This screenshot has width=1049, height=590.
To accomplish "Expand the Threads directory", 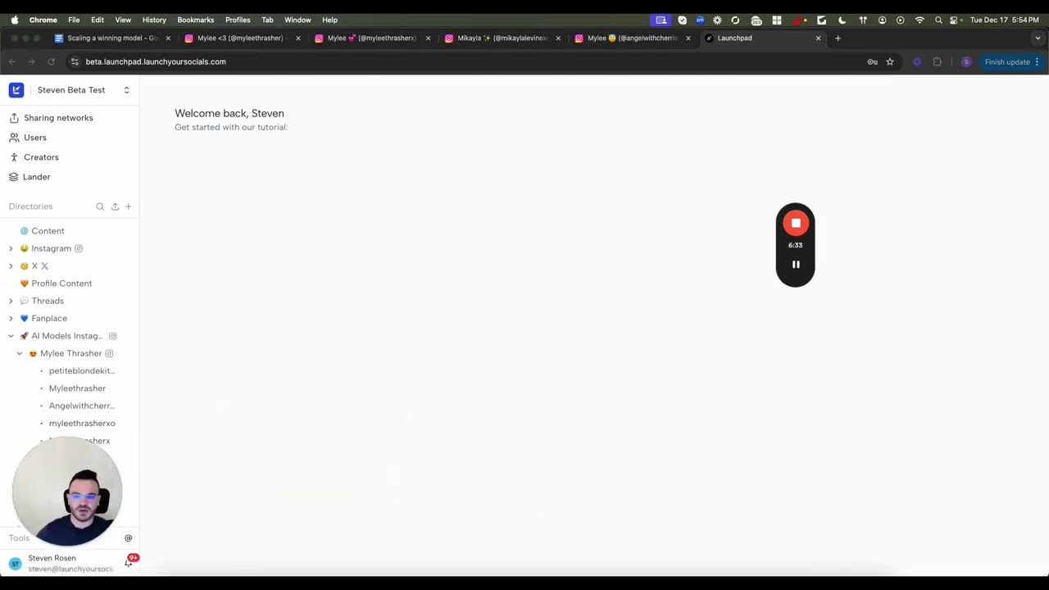I will [x=11, y=301].
